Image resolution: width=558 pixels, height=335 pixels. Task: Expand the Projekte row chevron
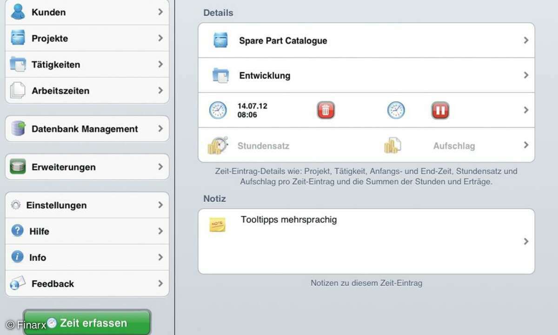160,38
